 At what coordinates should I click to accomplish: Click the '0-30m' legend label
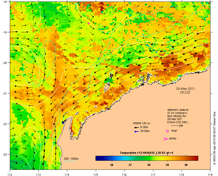(x=144, y=127)
